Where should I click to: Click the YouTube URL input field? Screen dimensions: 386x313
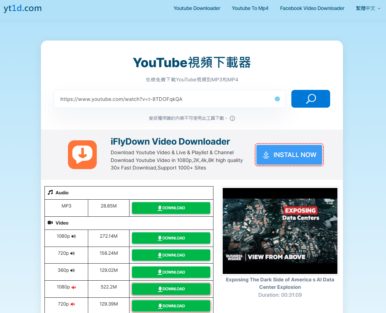(170, 99)
